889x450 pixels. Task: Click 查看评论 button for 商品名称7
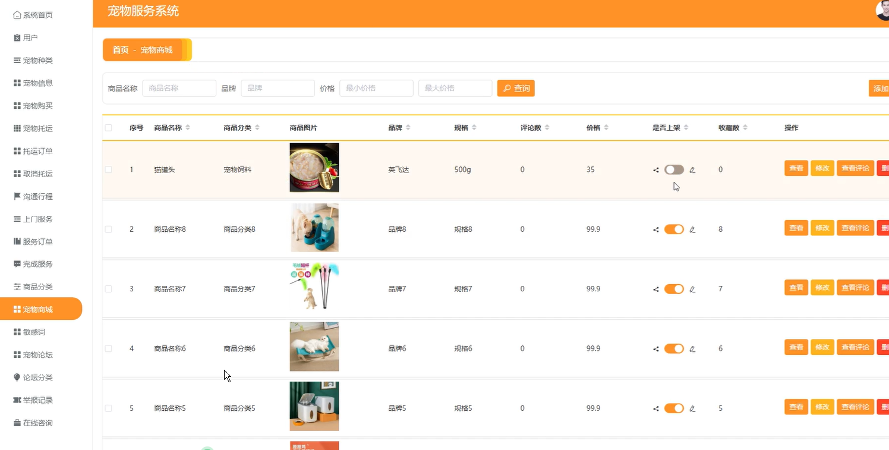pyautogui.click(x=856, y=288)
